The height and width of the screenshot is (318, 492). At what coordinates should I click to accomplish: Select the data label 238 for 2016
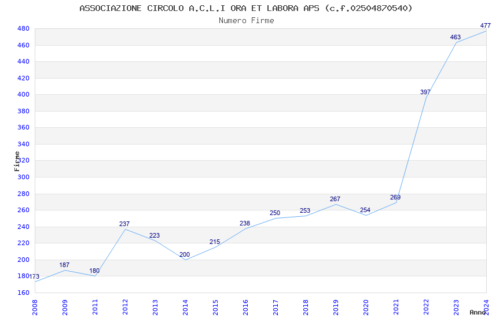[x=245, y=223]
